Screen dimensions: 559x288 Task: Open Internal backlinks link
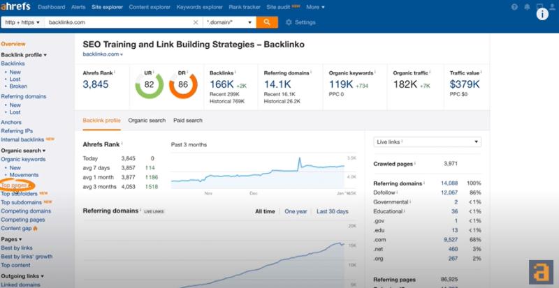click(22, 139)
